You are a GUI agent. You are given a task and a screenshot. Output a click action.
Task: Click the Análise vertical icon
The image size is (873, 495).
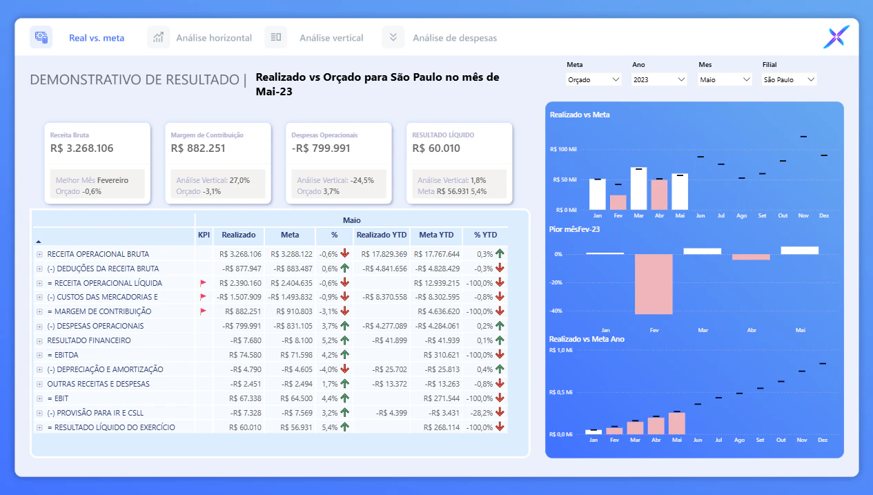[x=276, y=37]
